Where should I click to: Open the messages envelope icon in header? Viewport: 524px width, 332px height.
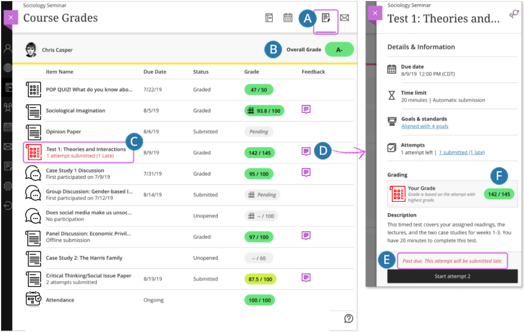pos(345,18)
